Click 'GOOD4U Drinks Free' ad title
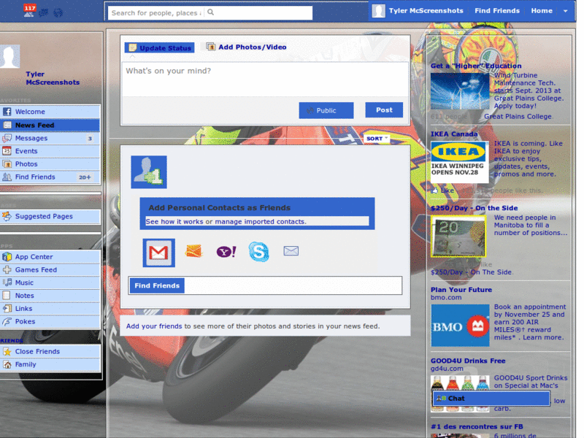This screenshot has width=584, height=438. click(468, 361)
